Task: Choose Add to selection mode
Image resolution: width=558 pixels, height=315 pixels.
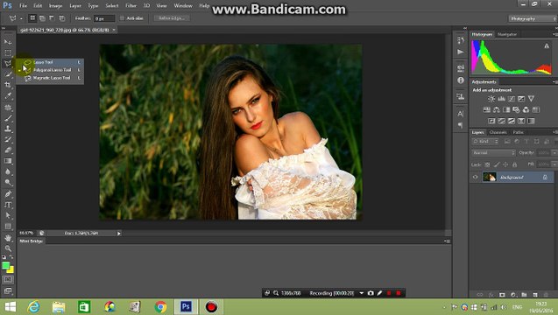Action: tap(42, 18)
